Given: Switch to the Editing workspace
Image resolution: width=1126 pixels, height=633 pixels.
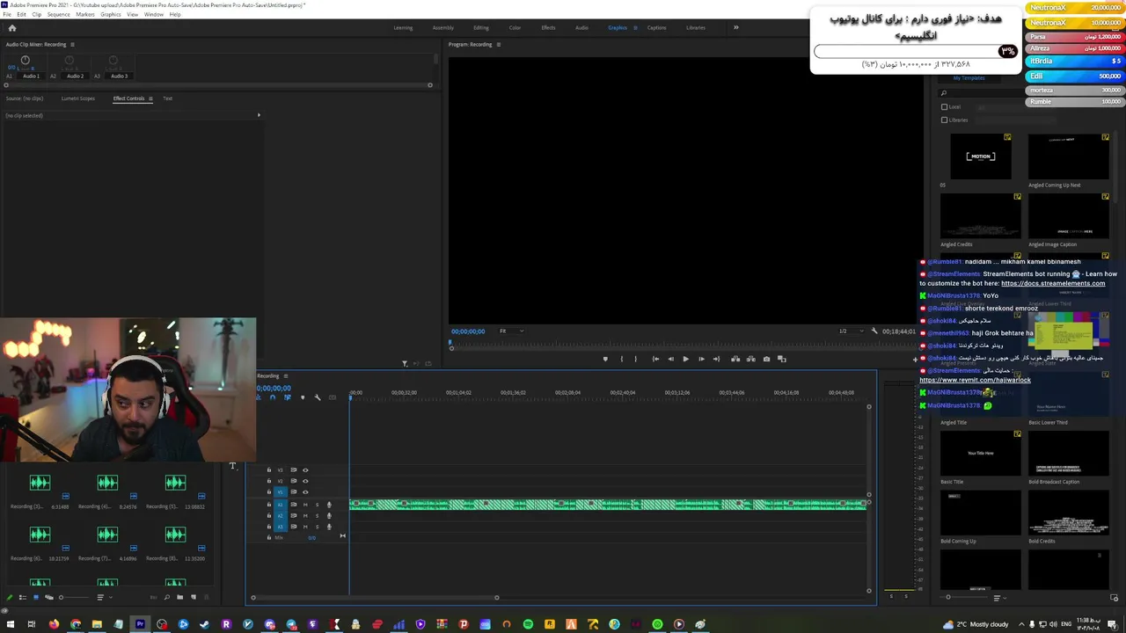Looking at the screenshot, I should (x=481, y=27).
